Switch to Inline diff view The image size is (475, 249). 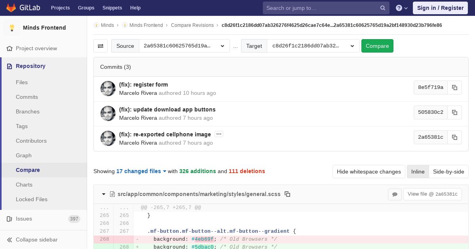418,172
